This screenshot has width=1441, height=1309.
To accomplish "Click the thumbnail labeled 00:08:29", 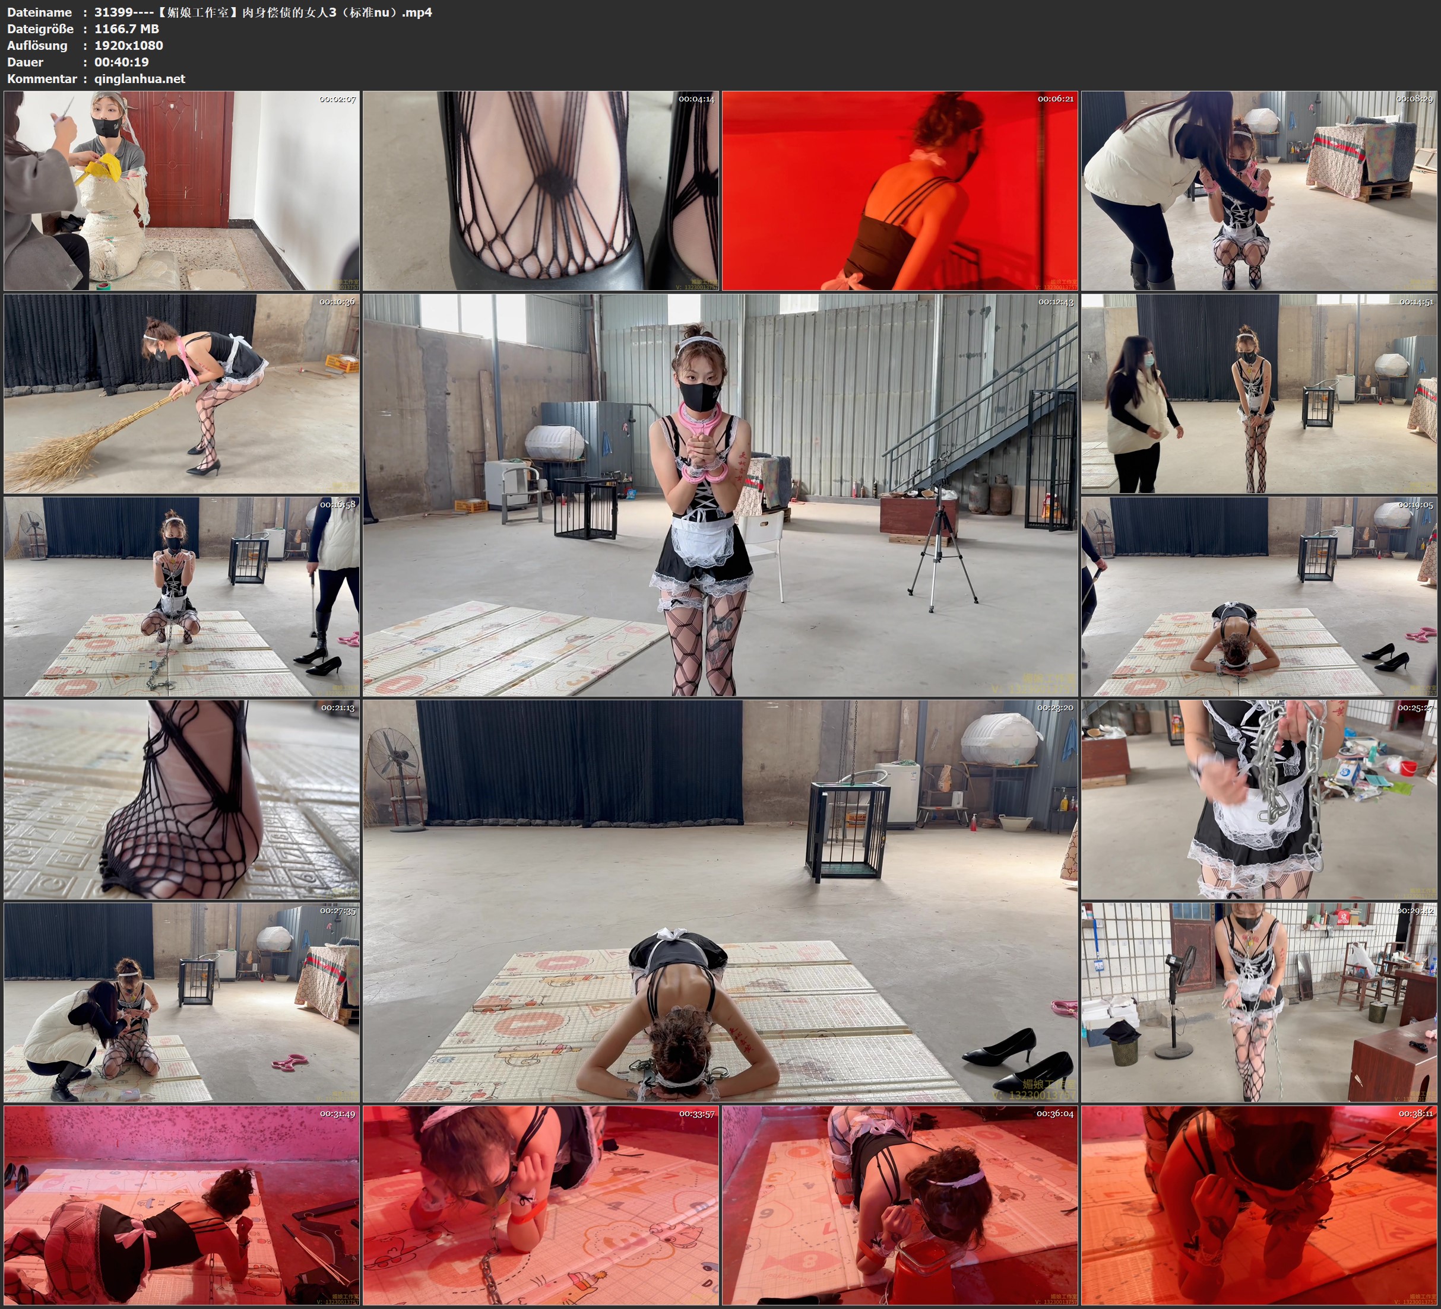I will click(1259, 190).
